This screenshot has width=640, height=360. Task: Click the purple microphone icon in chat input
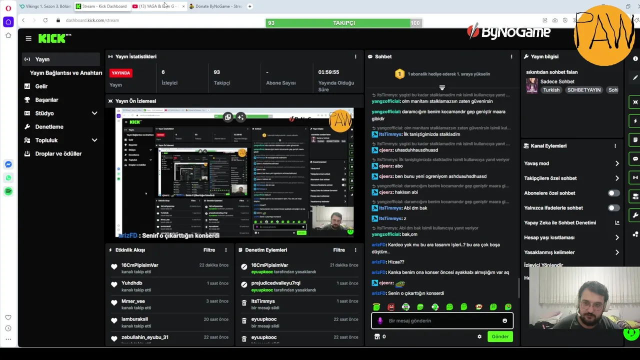[x=380, y=321]
